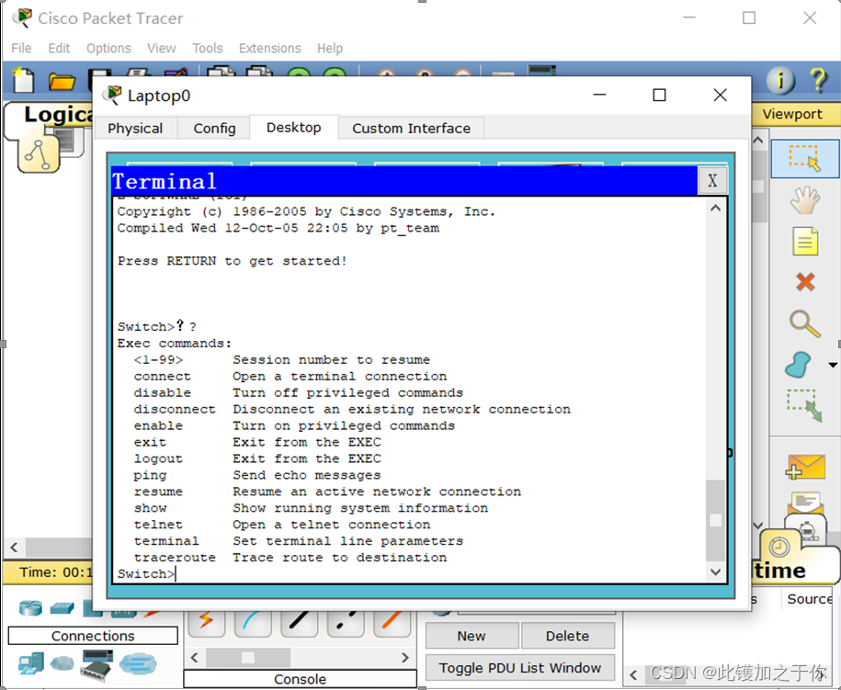
Task: Click the New file icon in main toolbar
Action: point(23,81)
